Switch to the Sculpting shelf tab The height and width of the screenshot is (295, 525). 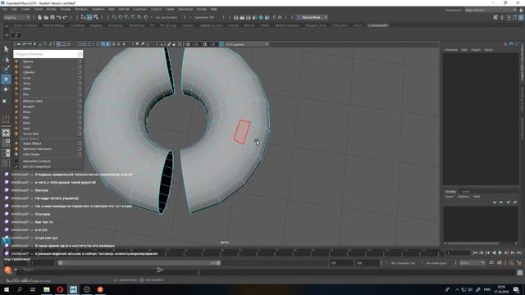click(77, 25)
